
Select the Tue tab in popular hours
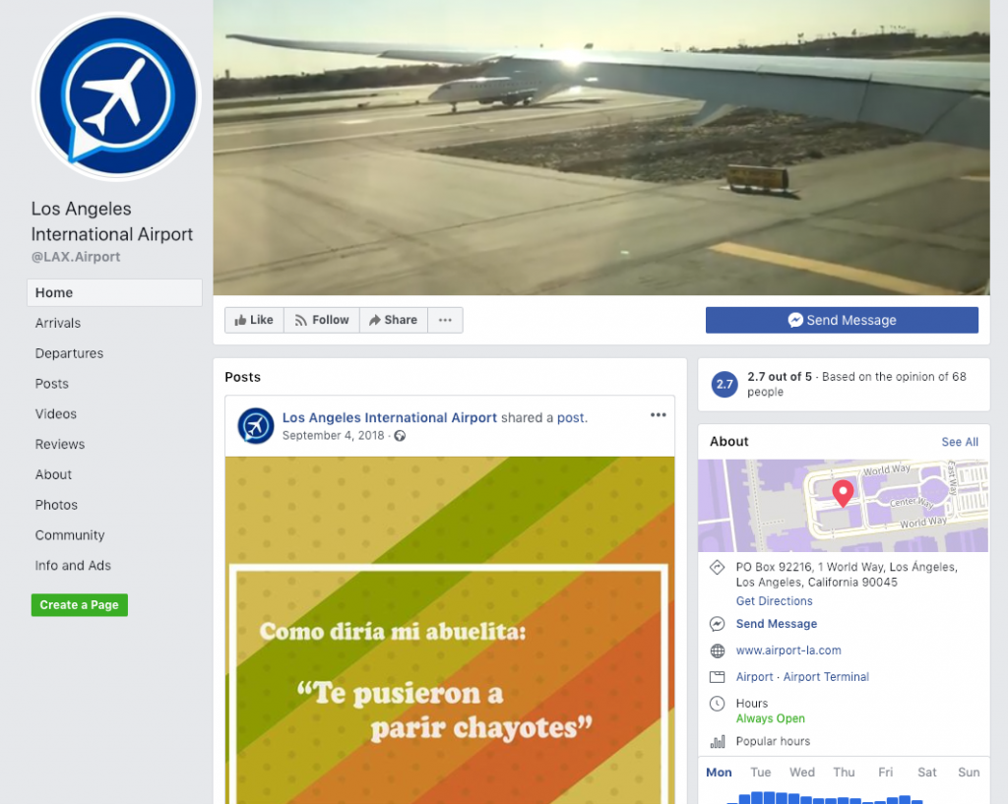761,773
